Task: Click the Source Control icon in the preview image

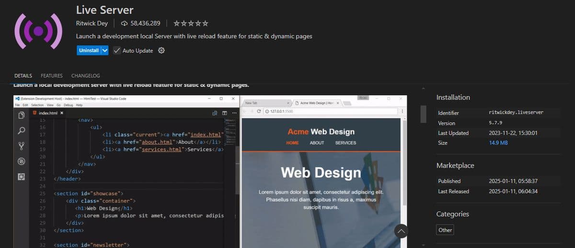Action: coord(21,146)
